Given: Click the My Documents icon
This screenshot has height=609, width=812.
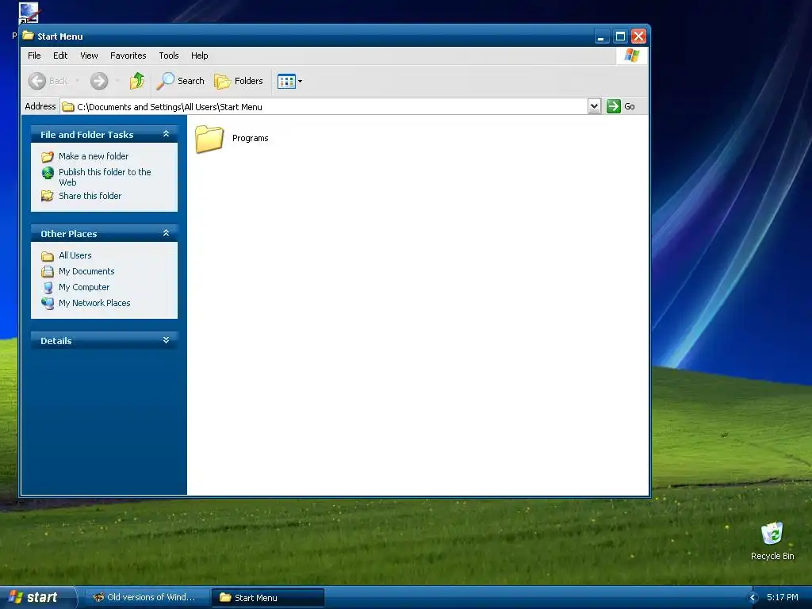Looking at the screenshot, I should (48, 271).
